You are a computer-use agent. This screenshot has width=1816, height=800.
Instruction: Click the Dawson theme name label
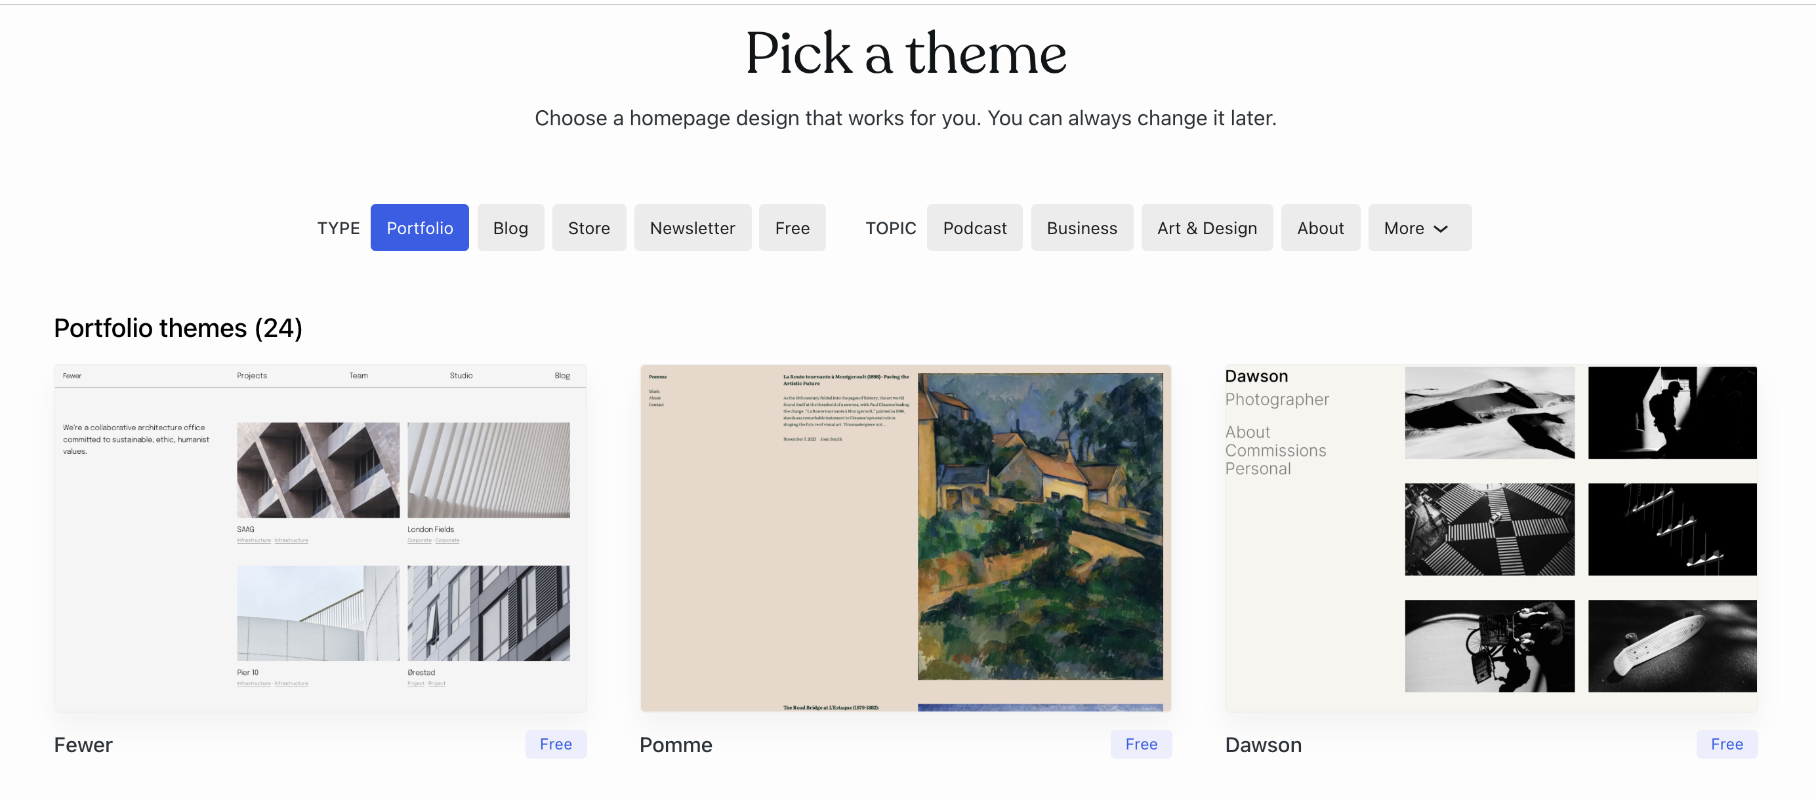click(x=1262, y=744)
